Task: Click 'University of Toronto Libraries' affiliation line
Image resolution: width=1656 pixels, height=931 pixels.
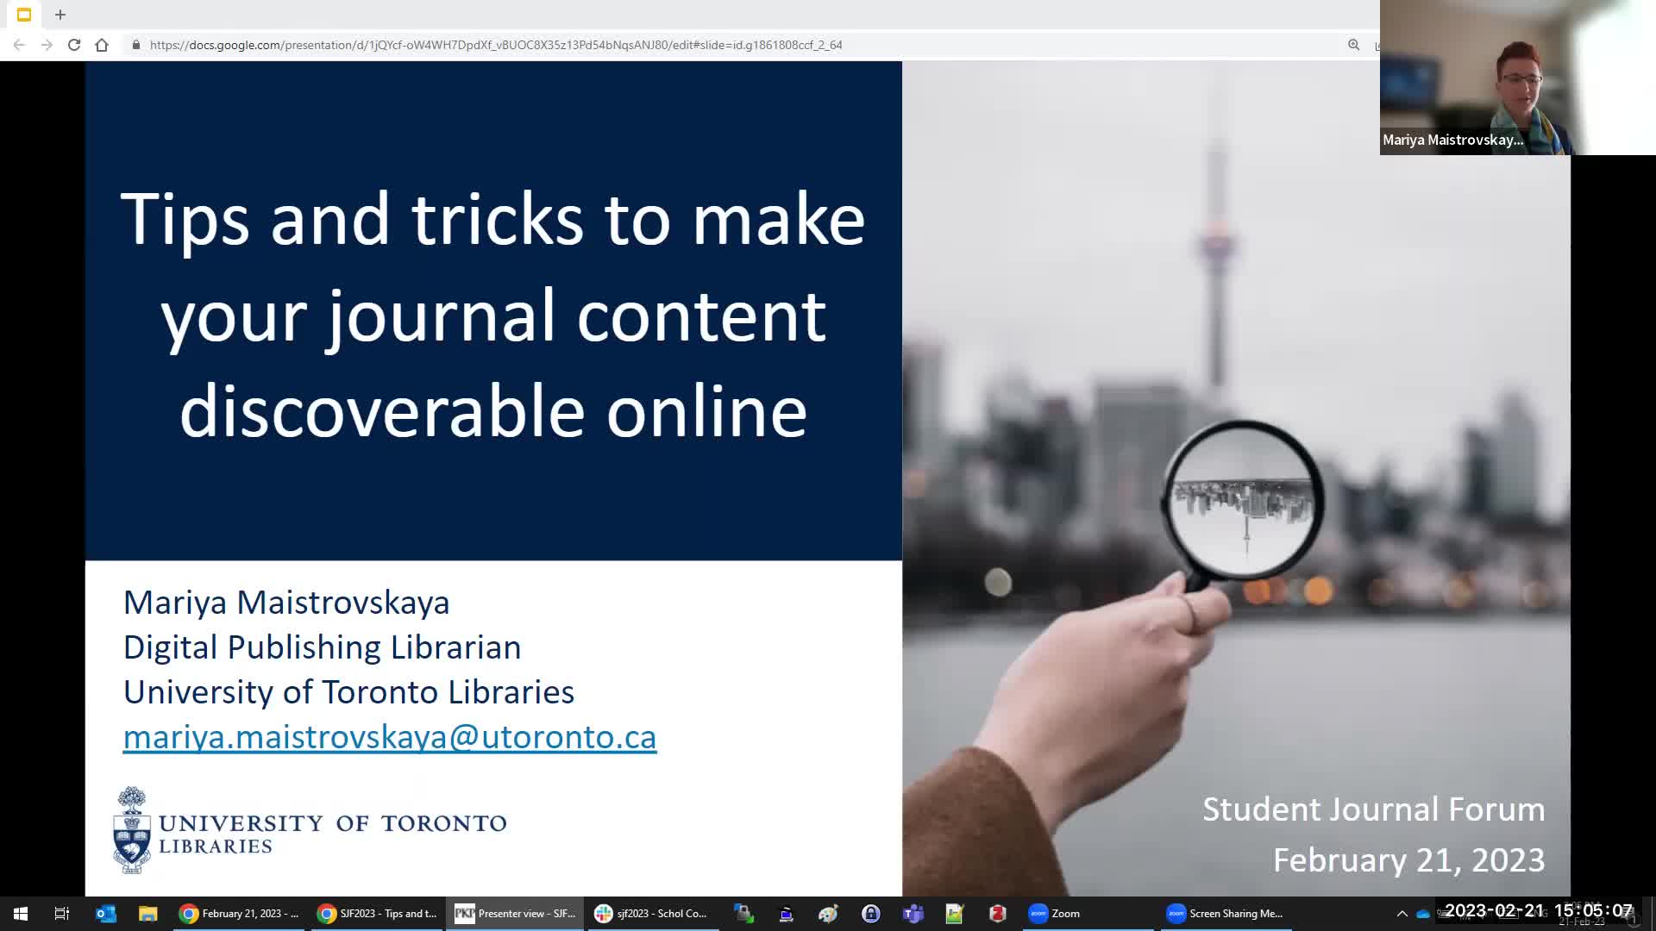Action: [348, 692]
